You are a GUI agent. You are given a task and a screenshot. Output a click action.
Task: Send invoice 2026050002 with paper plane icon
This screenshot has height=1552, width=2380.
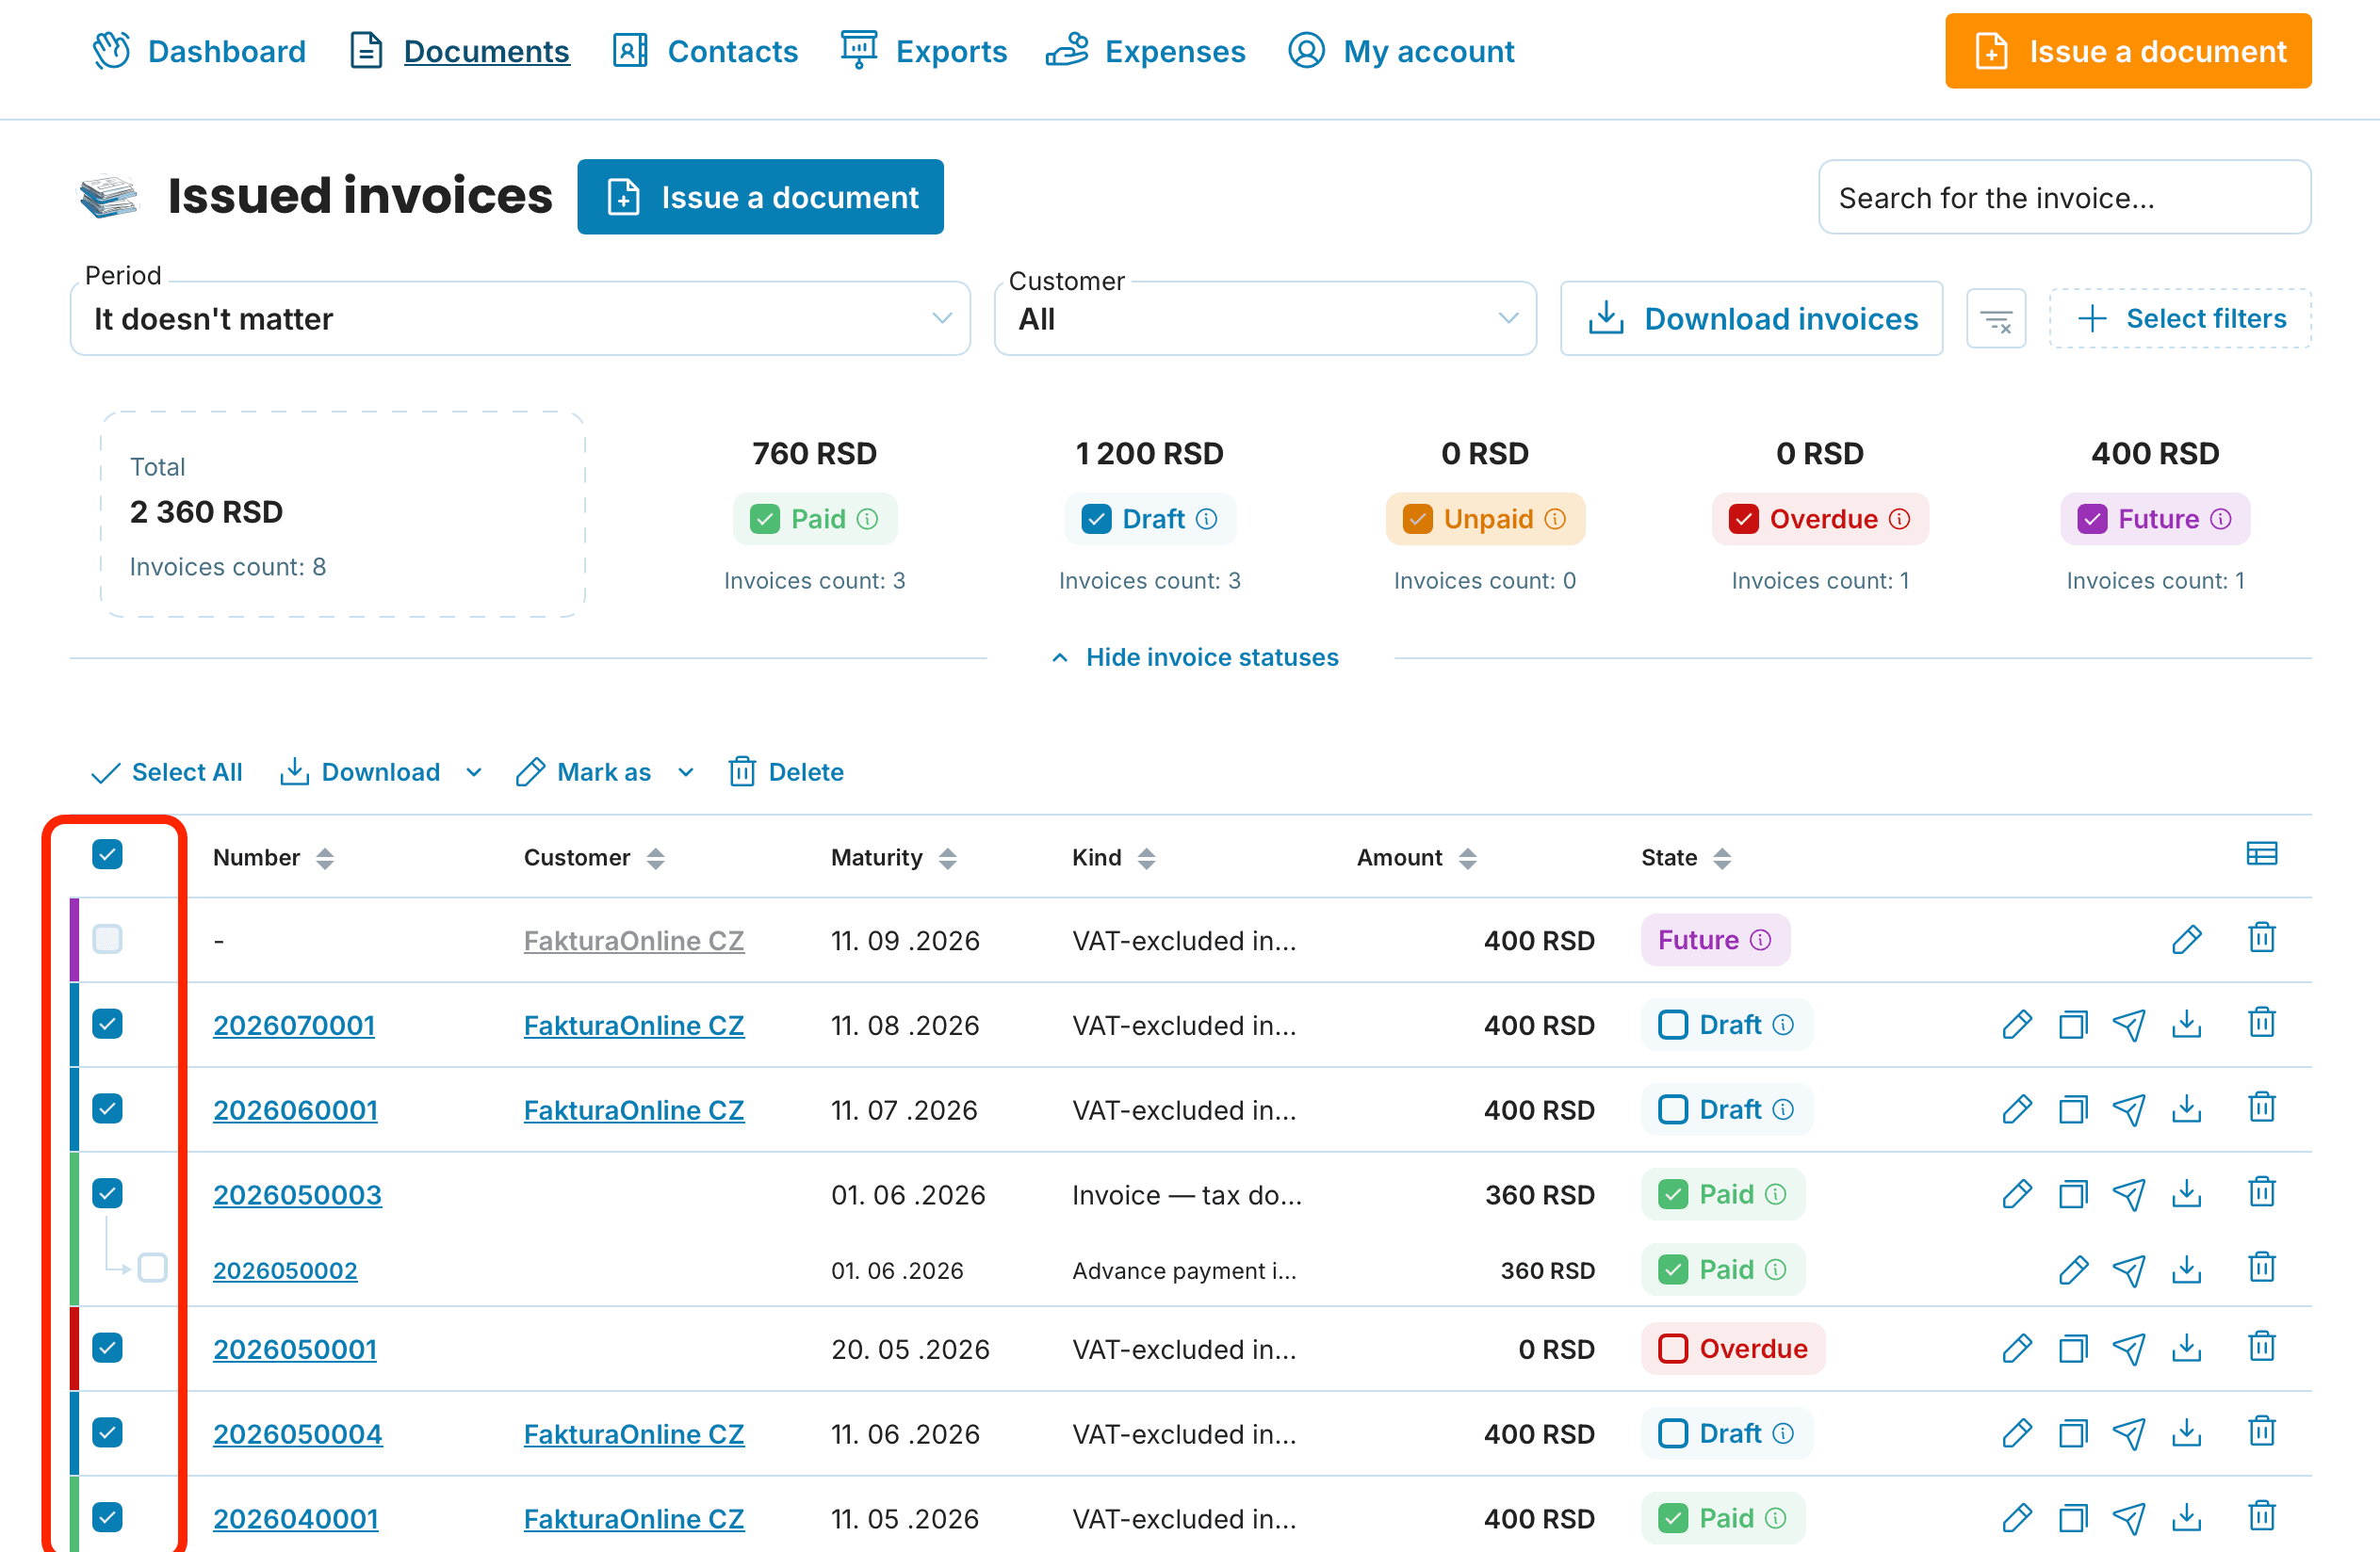coord(2129,1270)
